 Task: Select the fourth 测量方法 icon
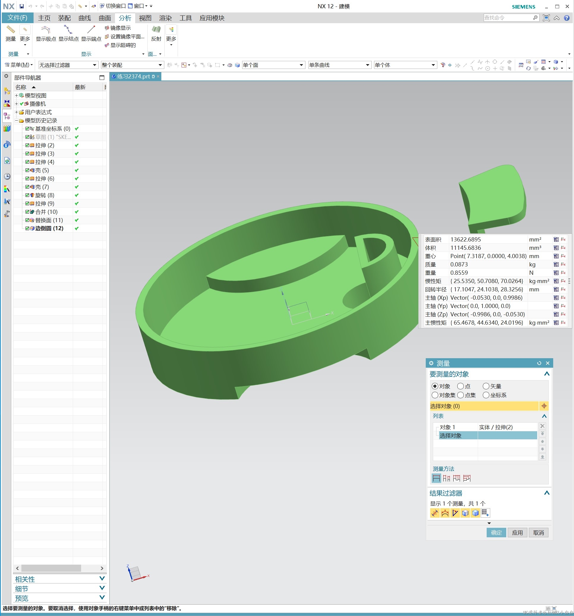pos(467,478)
